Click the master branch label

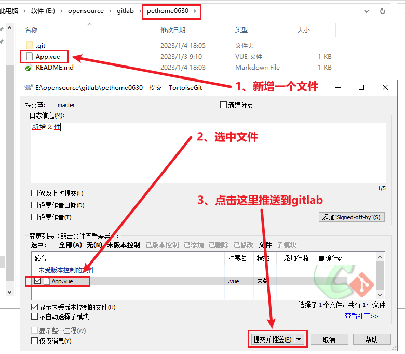click(x=66, y=105)
